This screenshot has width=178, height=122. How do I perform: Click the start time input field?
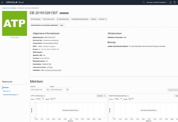click(x=39, y=90)
